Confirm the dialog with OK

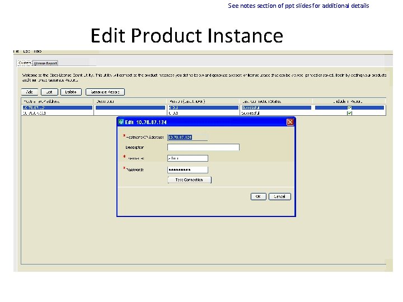258,196
